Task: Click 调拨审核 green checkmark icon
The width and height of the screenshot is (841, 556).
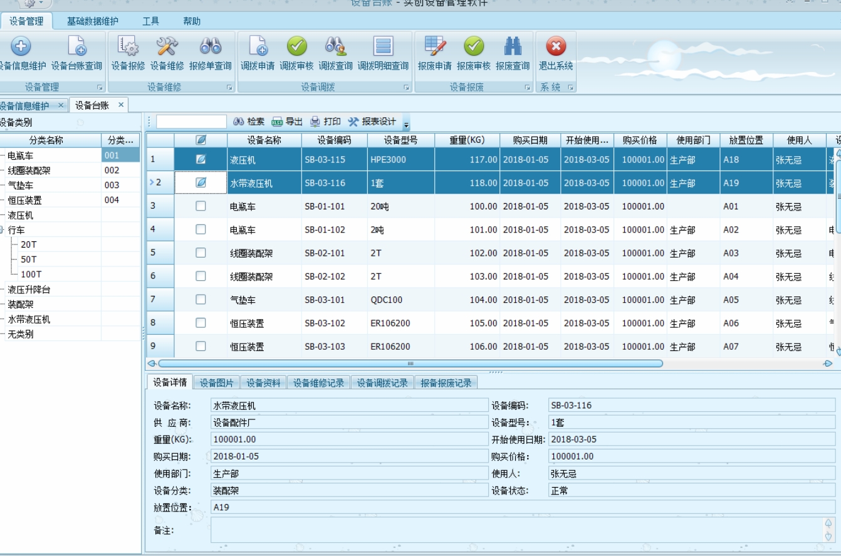Action: click(297, 46)
